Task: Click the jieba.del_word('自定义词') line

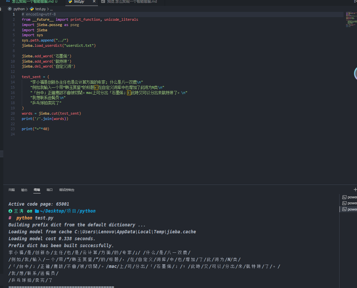Action: [x=49, y=66]
